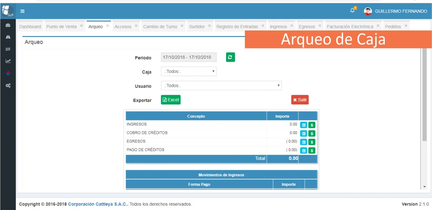The height and width of the screenshot is (210, 432).
Task: Open the dashboard gauge icon in sidebar
Action: tap(8, 25)
